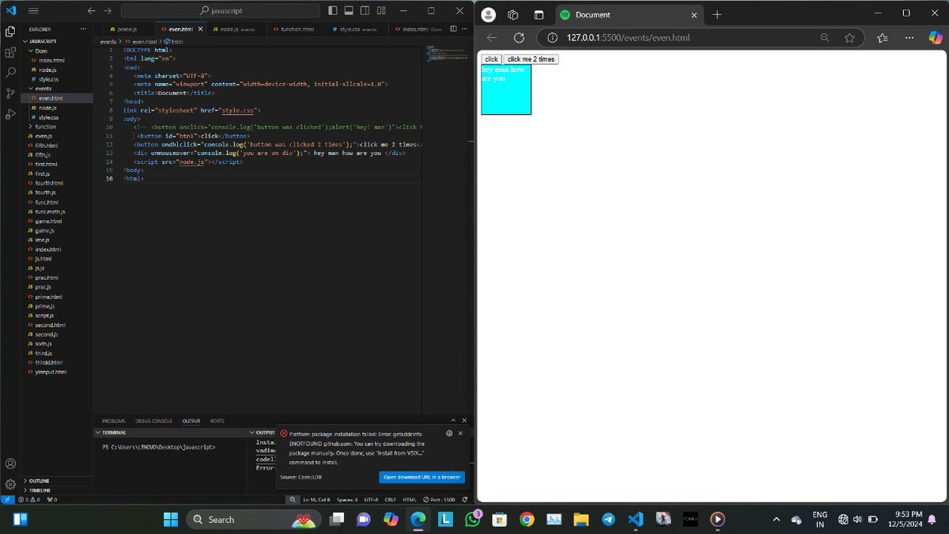This screenshot has width=949, height=534.
Task: Open the PROBLEMS panel tab
Action: point(114,421)
